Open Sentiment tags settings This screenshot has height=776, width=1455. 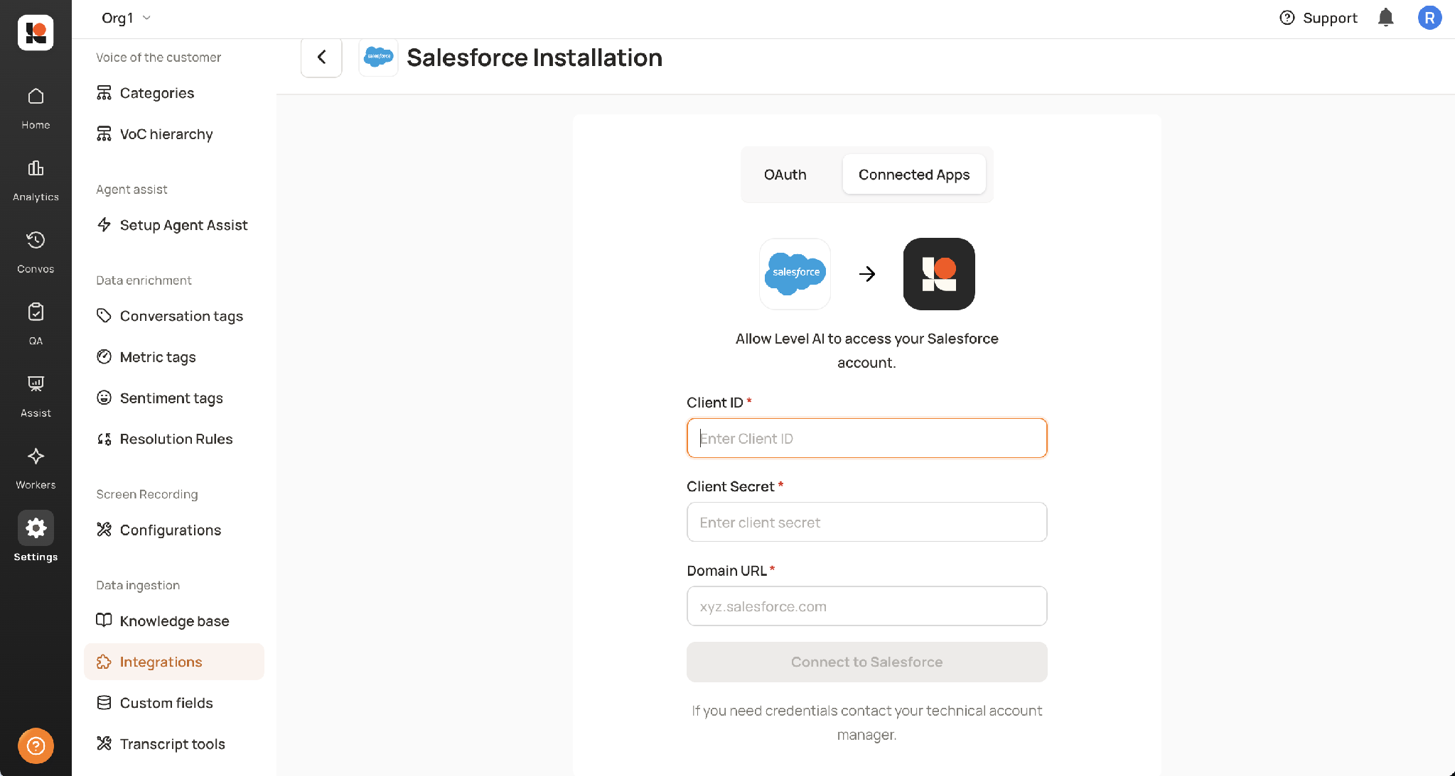pos(174,398)
